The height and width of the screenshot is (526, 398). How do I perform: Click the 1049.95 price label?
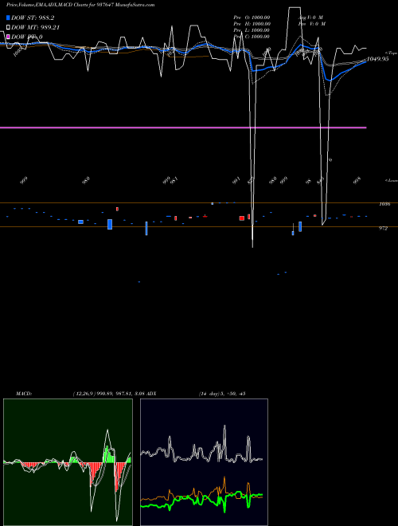coord(378,59)
